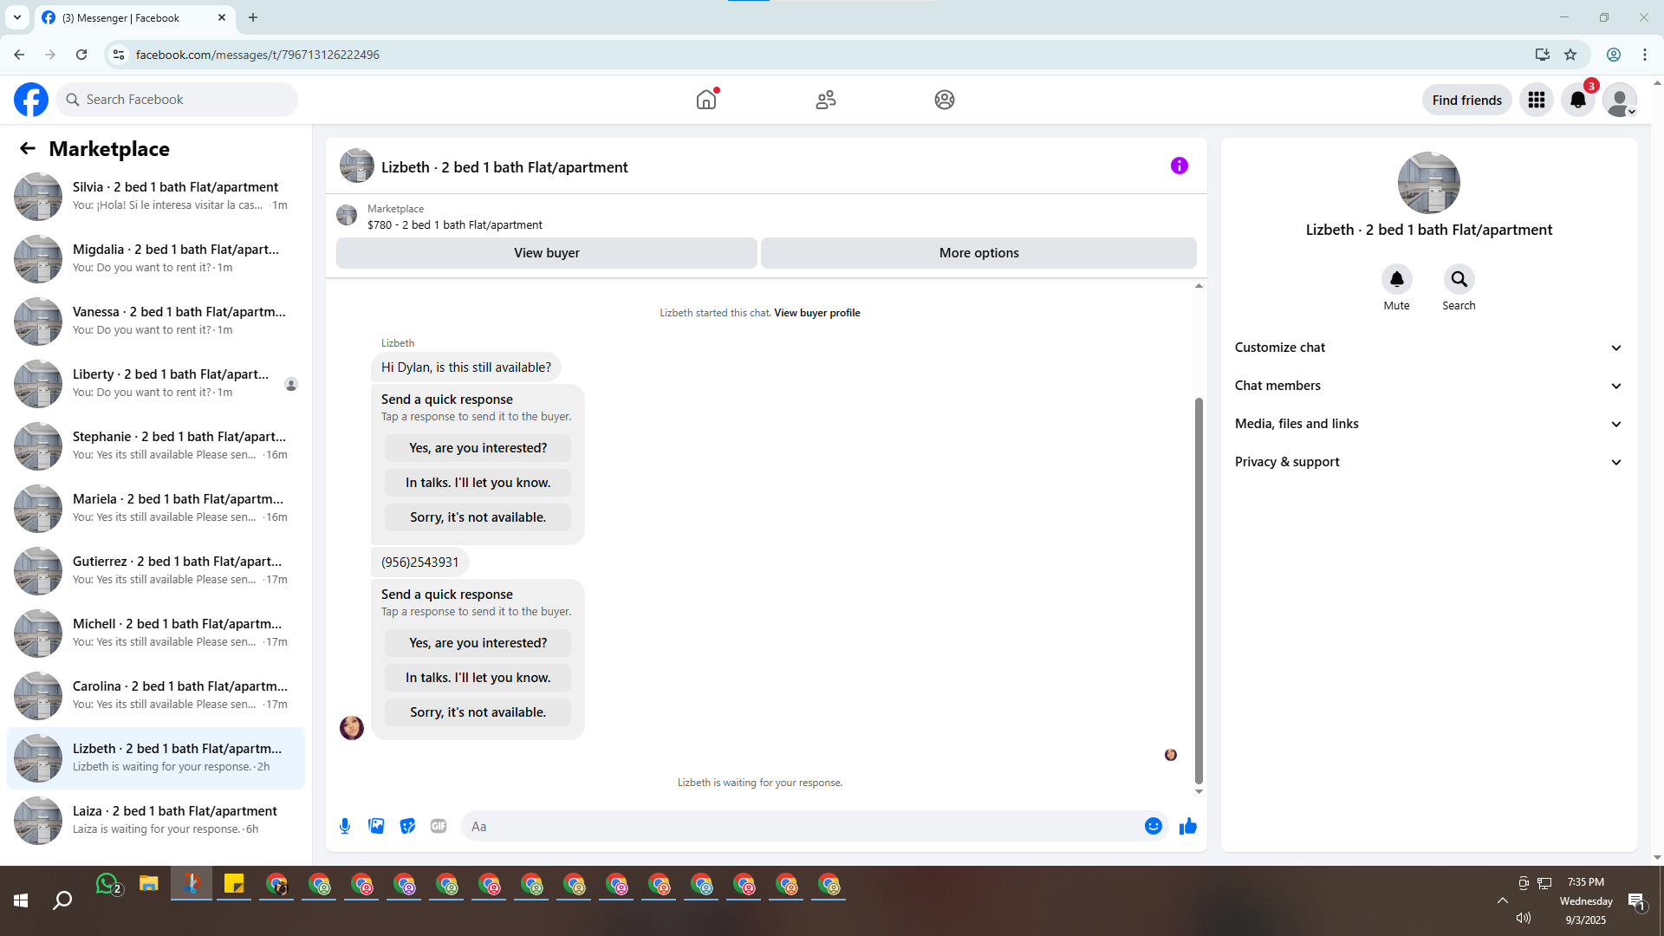Send a thumbs up like
Screen dimensions: 1664x936
pyautogui.click(x=1187, y=826)
